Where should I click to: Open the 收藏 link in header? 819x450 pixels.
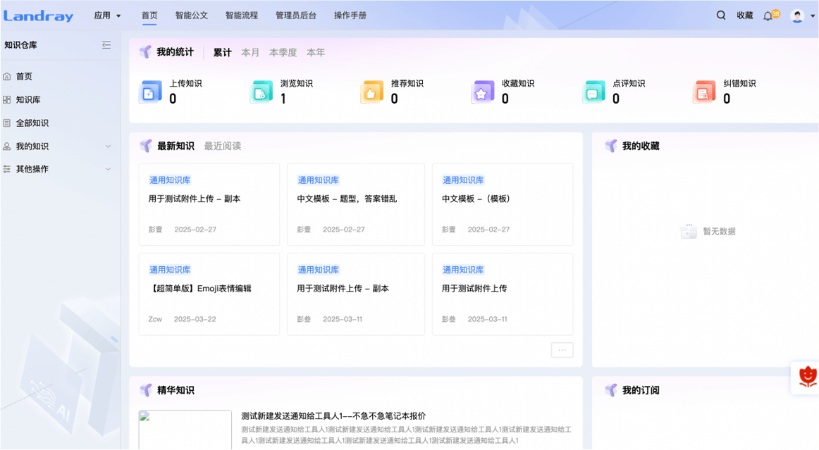744,15
